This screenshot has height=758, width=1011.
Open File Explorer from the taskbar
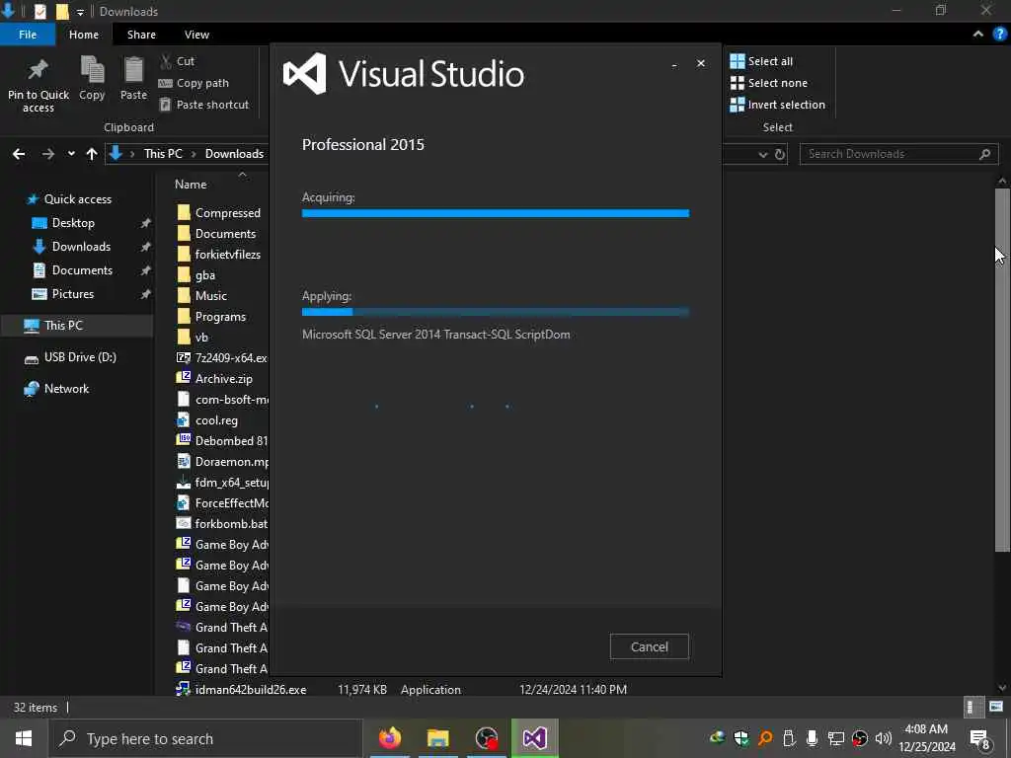click(x=437, y=738)
